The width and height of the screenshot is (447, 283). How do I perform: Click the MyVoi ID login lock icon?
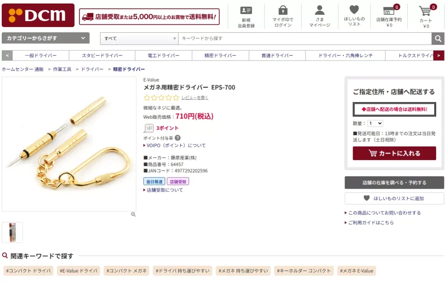282,10
